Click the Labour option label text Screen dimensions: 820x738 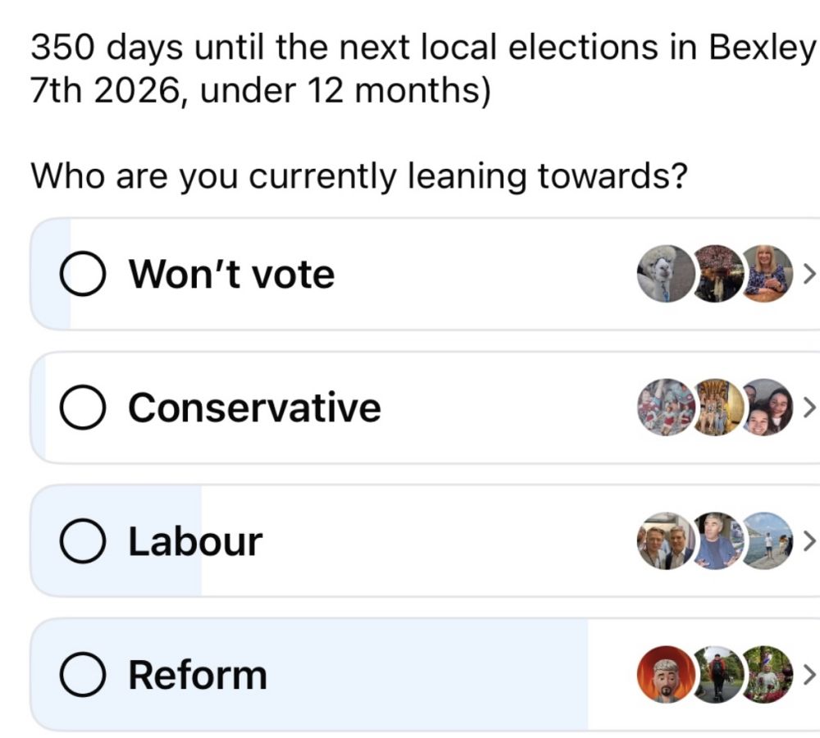(x=195, y=542)
